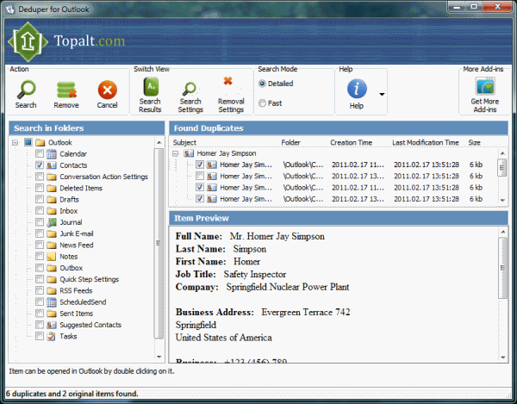The image size is (517, 404).
Task: Open the Search Results view
Action: (x=150, y=89)
